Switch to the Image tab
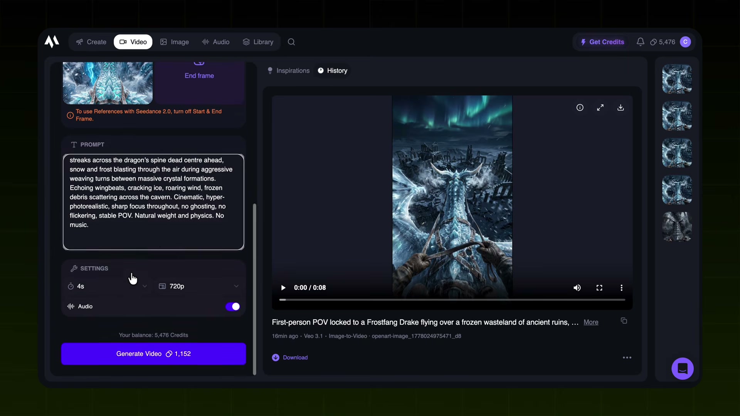Image resolution: width=740 pixels, height=416 pixels. point(175,42)
